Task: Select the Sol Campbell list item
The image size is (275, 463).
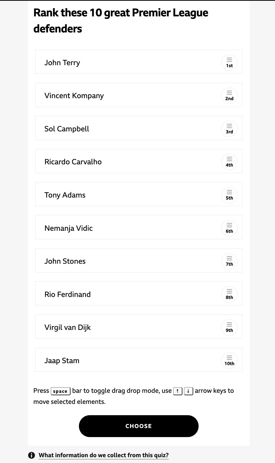Action: coord(139,128)
